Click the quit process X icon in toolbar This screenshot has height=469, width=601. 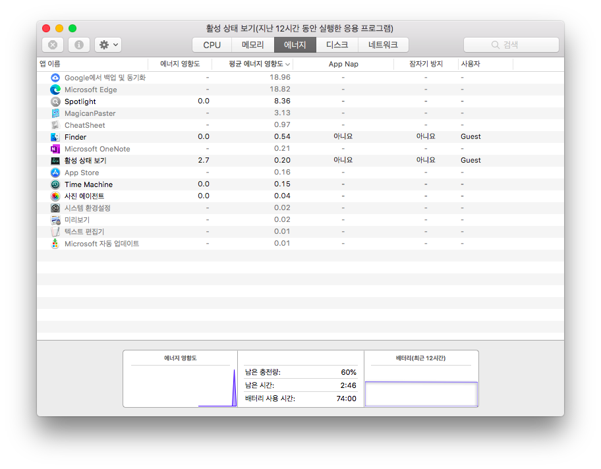pyautogui.click(x=53, y=44)
